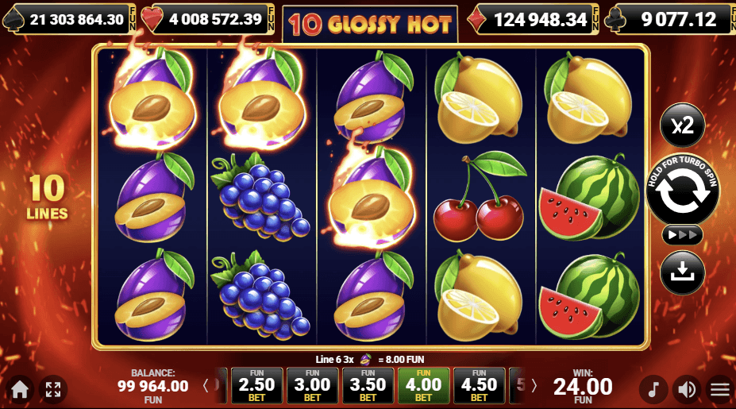Show lower bets with left chevron

click(206, 386)
